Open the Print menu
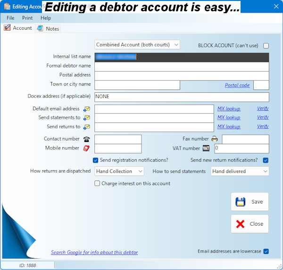 [27, 18]
